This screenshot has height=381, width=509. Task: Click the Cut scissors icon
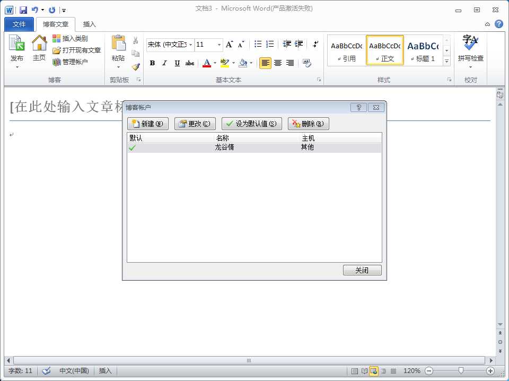[x=135, y=40]
